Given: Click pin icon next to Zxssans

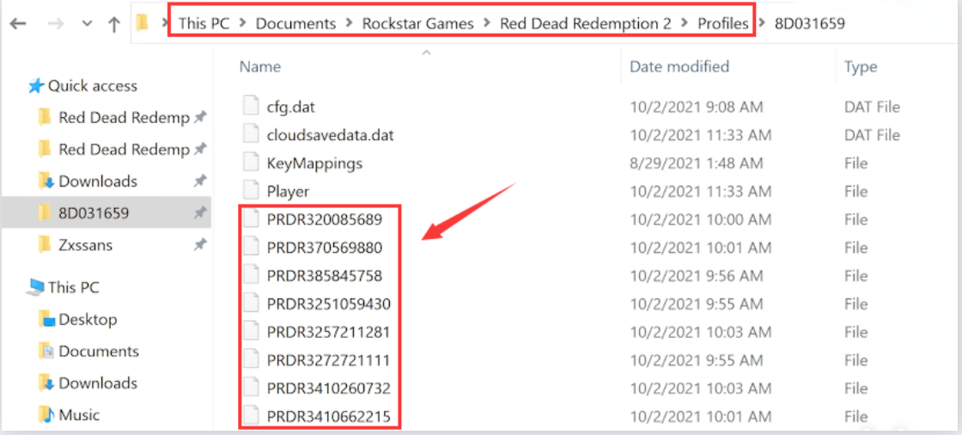Looking at the screenshot, I should click(x=200, y=245).
